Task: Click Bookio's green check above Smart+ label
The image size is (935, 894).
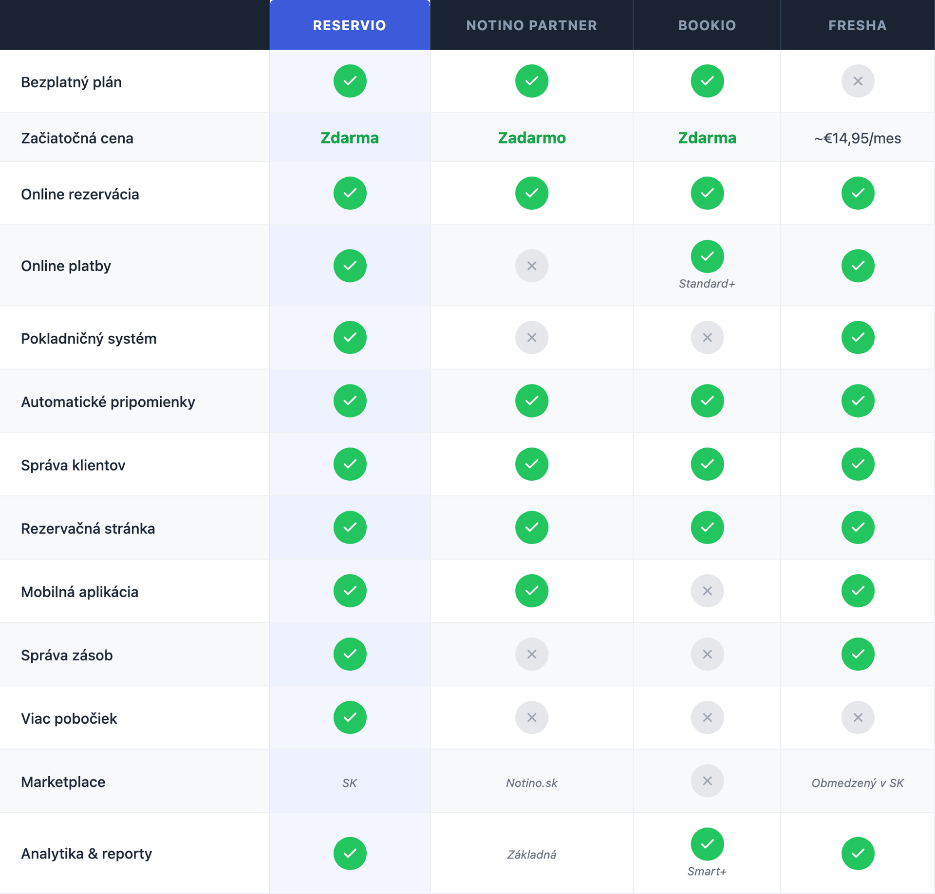Action: 707,844
